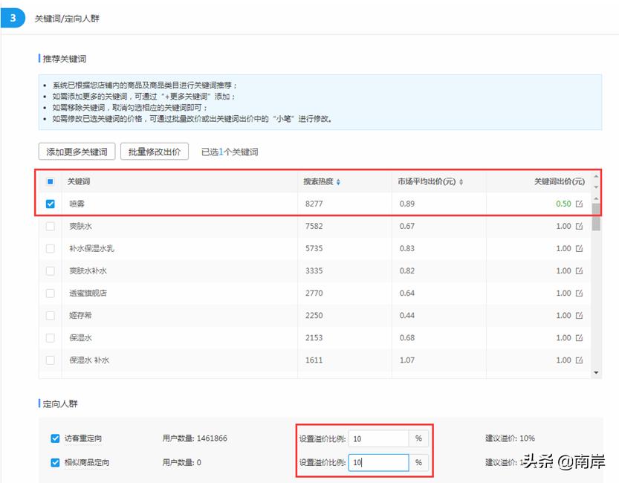Uncheck 访客重定向 audience checkbox
The height and width of the screenshot is (483, 619).
pyautogui.click(x=55, y=438)
